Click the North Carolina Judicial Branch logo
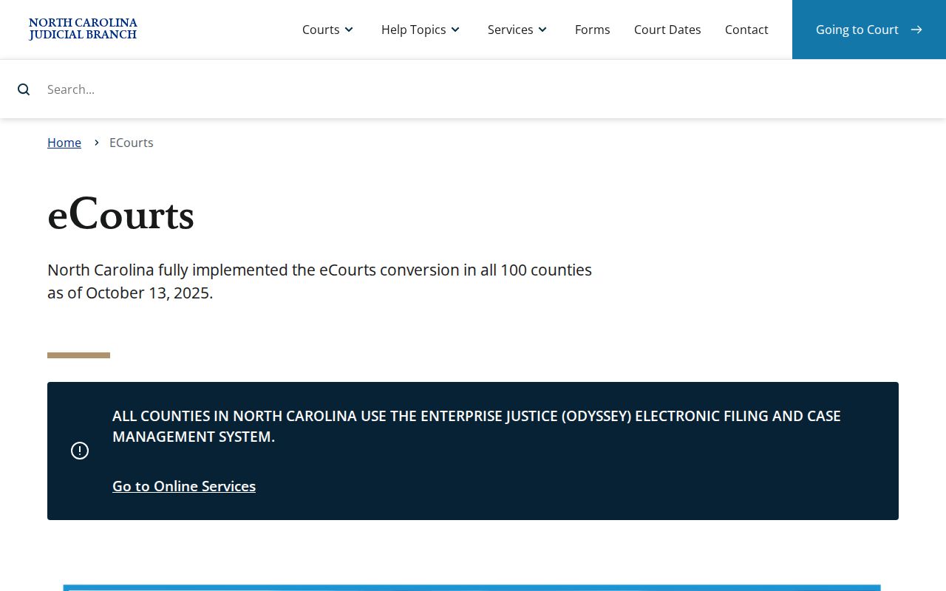This screenshot has width=946, height=591. (83, 29)
